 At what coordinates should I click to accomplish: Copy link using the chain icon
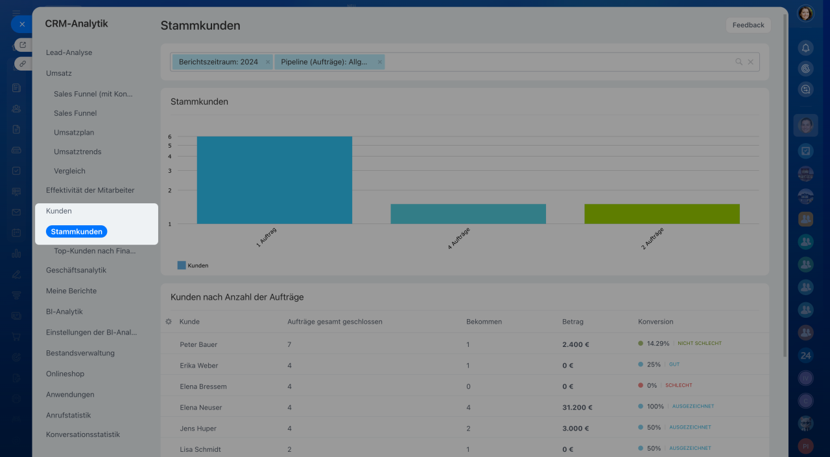(x=23, y=63)
